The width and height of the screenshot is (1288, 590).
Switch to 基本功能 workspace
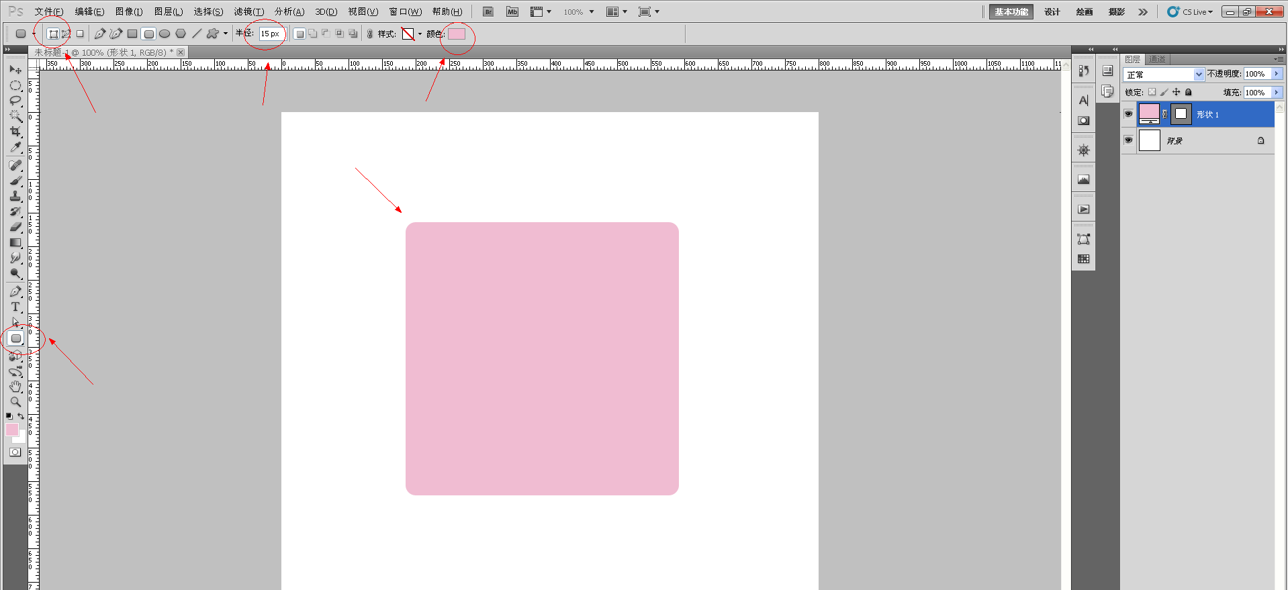(x=1011, y=12)
